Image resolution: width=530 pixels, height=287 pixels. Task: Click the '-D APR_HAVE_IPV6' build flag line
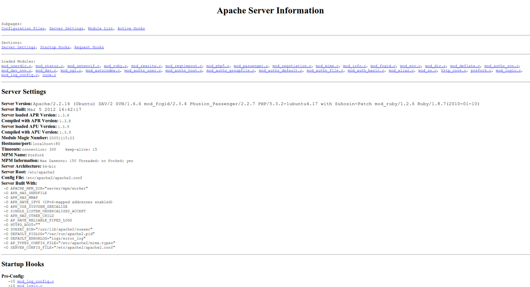click(58, 202)
